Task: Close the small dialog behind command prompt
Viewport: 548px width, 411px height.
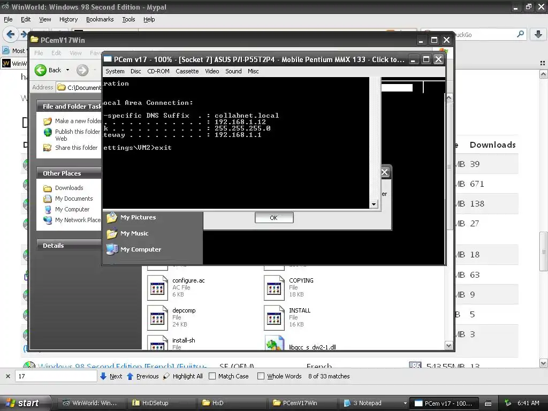Action: point(385,172)
